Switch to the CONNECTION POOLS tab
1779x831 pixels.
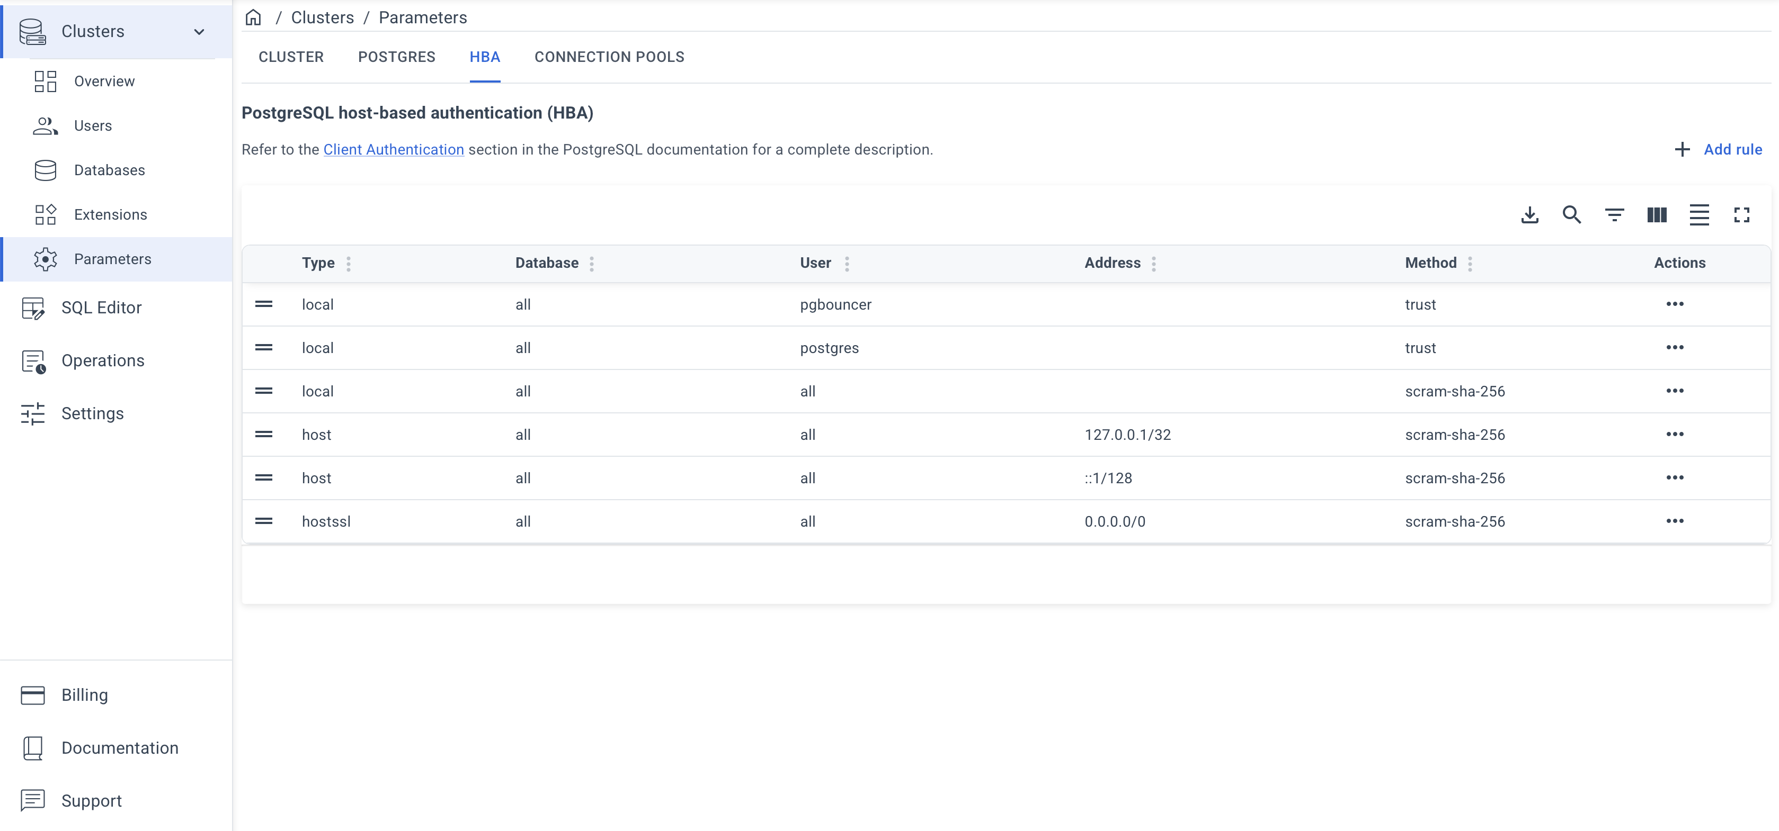pyautogui.click(x=609, y=57)
